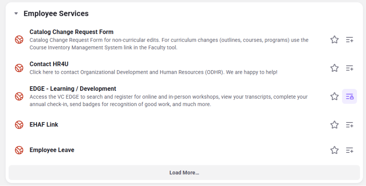Image resolution: width=366 pixels, height=186 pixels.
Task: Click the red icon beside Contact HR4U
Action: pyautogui.click(x=19, y=68)
